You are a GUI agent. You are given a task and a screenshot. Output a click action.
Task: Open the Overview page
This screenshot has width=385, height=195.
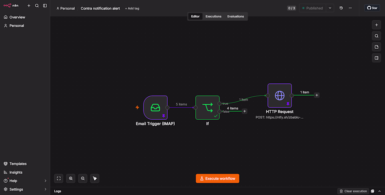25,17
